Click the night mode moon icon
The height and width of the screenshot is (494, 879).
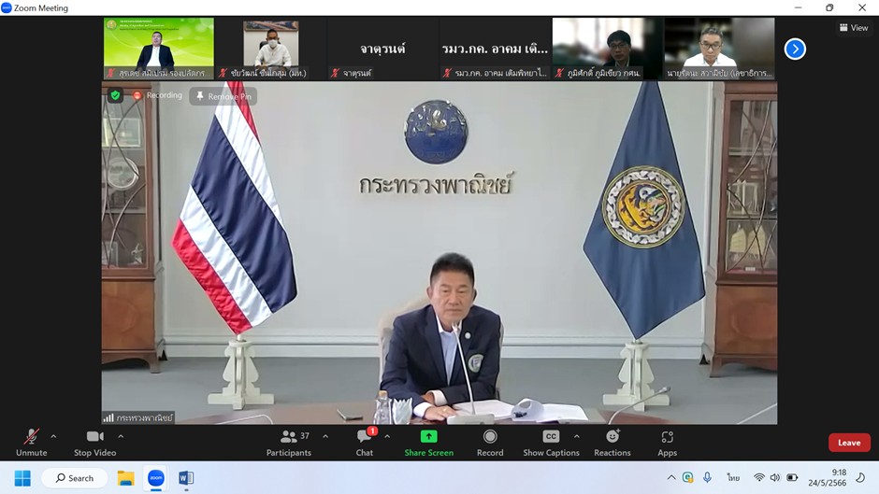860,478
